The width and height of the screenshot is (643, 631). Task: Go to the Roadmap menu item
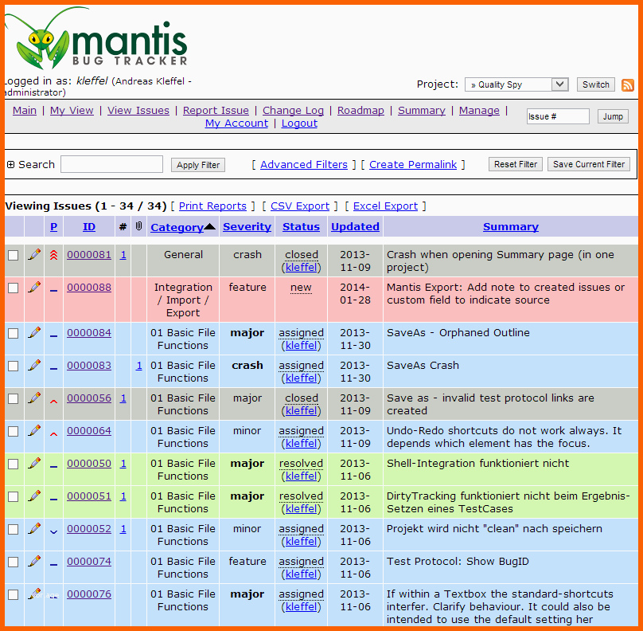[x=360, y=111]
